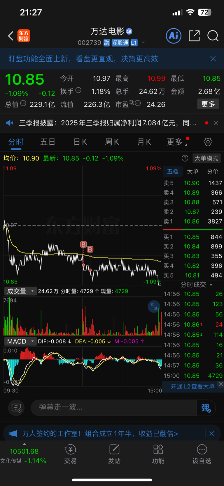Open the Ai assistant icon
This screenshot has width=224, height=486.
[x=174, y=36]
